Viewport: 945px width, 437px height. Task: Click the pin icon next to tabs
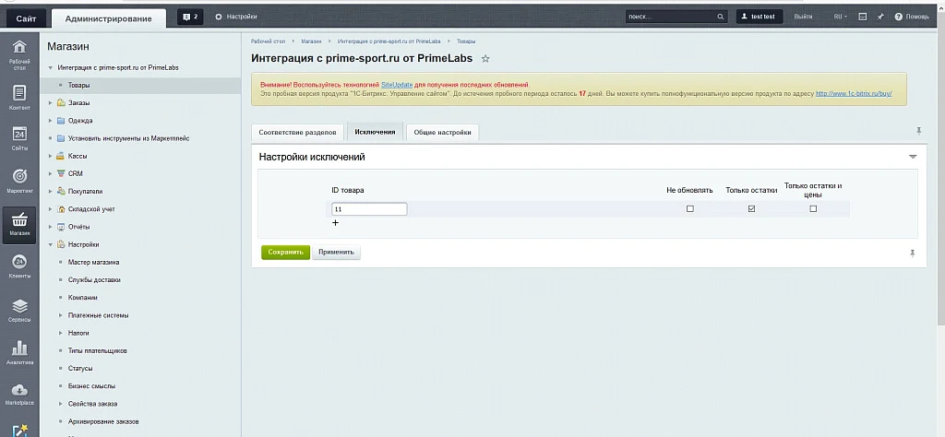(x=919, y=131)
